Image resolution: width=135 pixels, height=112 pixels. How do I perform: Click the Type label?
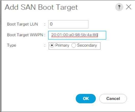12,45
